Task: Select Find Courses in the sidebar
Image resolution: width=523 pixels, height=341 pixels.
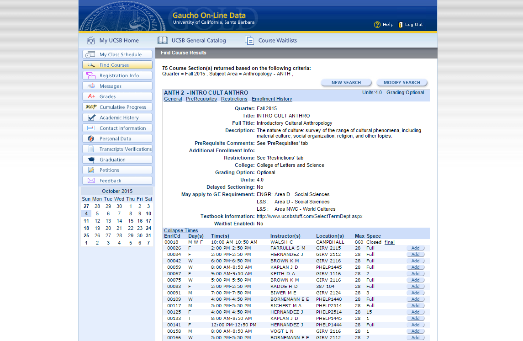Action: (117, 65)
